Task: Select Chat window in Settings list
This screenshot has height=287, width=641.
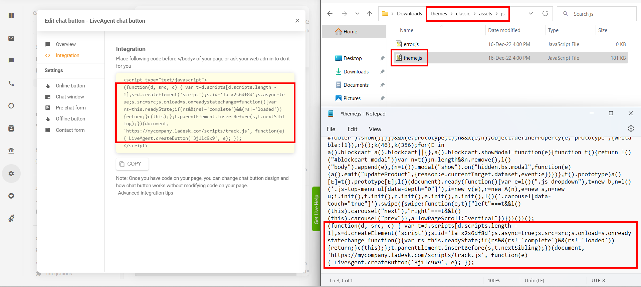Action: (x=70, y=97)
